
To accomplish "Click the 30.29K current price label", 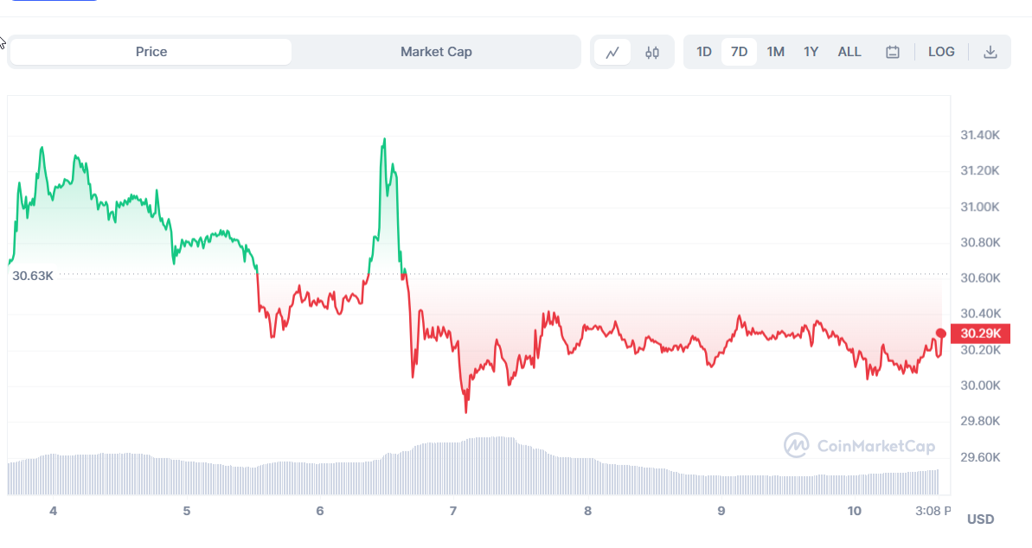I will [x=979, y=334].
